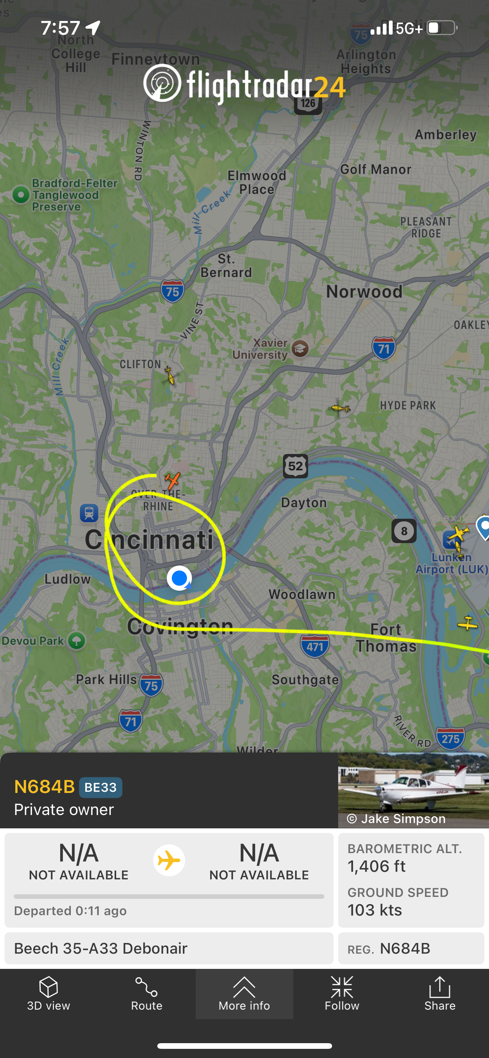489x1058 pixels.
Task: Select the orange selected aircraft on map
Action: [x=173, y=480]
